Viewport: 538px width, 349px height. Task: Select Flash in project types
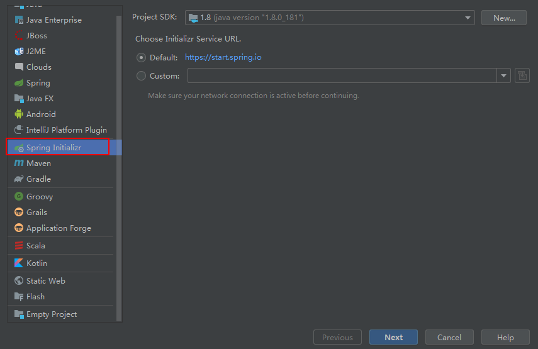point(62,297)
